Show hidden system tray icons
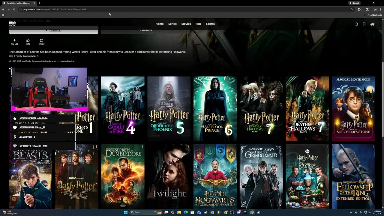 click(351, 212)
